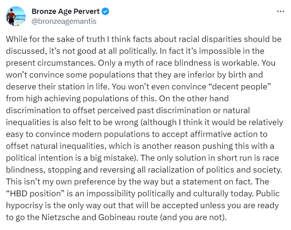The image size is (291, 230).
Task: Click the quoted phrase "HBD position"
Action: pyautogui.click(x=35, y=194)
